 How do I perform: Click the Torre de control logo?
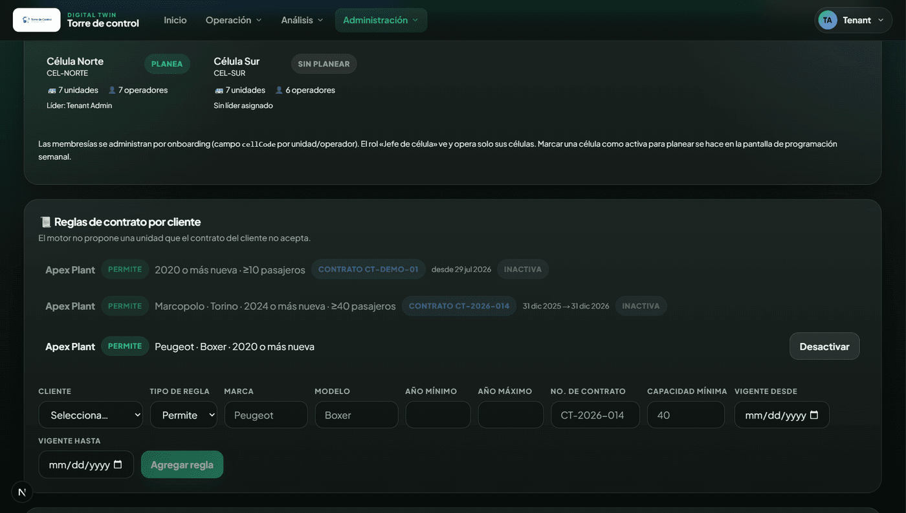pyautogui.click(x=37, y=20)
